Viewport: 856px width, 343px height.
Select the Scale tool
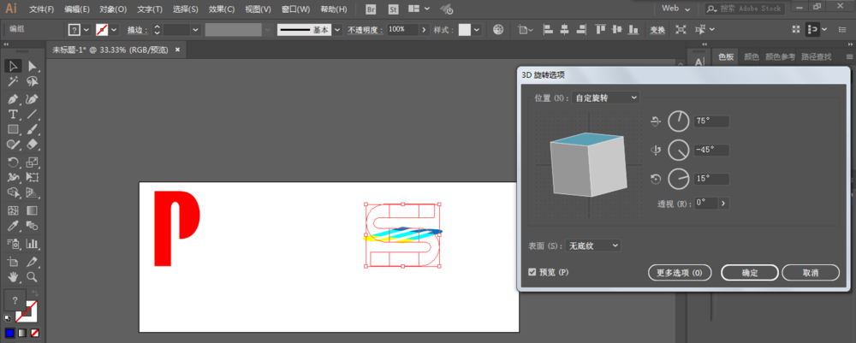click(33, 162)
